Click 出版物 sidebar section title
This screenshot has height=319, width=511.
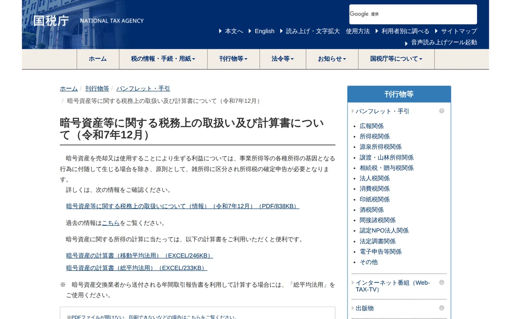tap(365, 308)
